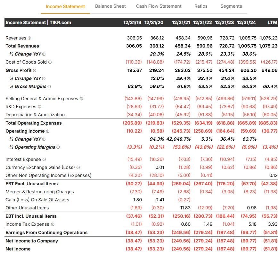The height and width of the screenshot is (254, 278).
Task: Click the info icon by % Operating Margins
Action: pyautogui.click(x=58, y=147)
